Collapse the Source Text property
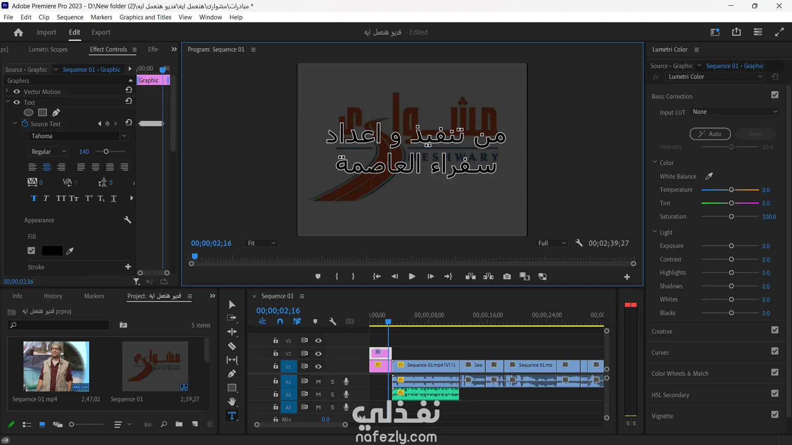The image size is (792, 445). click(x=15, y=123)
